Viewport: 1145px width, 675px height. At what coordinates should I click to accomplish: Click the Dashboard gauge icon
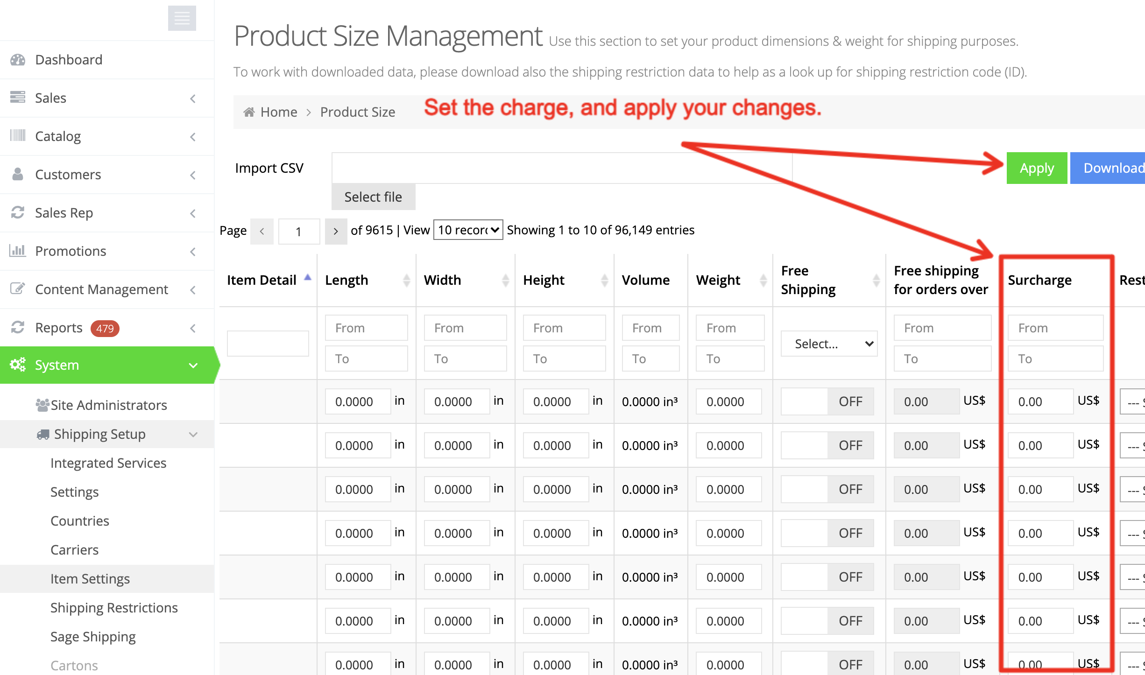tap(18, 60)
